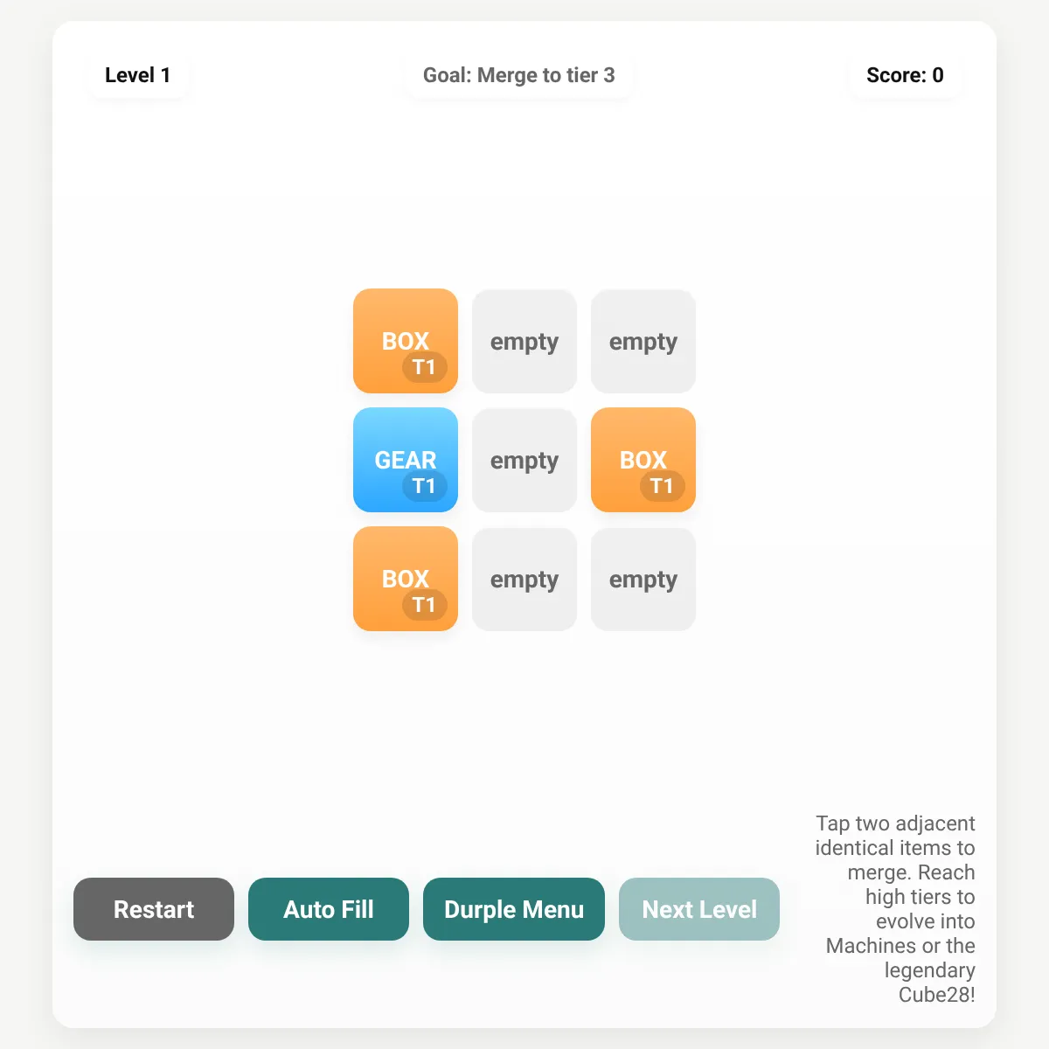Tap the BOX T1 tile in top row
Image resolution: width=1049 pixels, height=1049 pixels.
406,341
